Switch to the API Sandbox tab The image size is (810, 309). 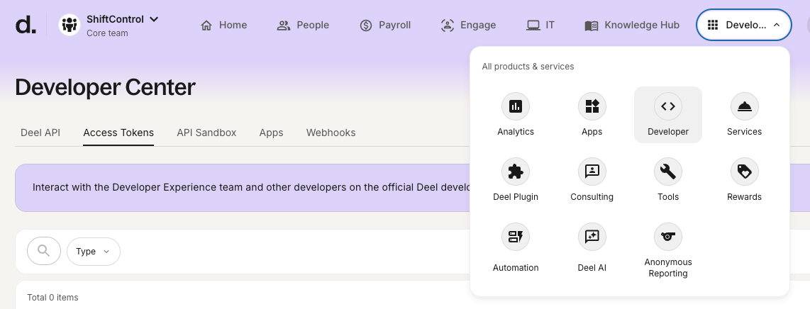coord(206,133)
